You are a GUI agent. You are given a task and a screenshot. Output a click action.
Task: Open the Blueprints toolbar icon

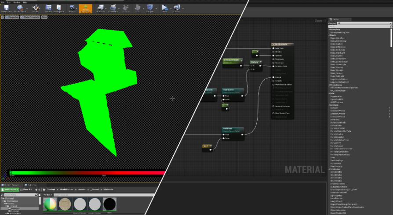(101, 8)
